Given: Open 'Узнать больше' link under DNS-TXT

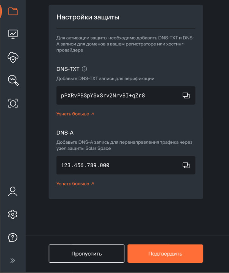Looking at the screenshot, I should click(x=75, y=114).
